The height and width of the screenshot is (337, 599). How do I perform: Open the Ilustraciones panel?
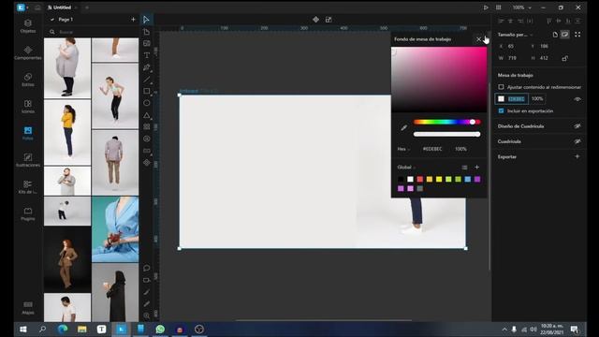[x=28, y=160]
